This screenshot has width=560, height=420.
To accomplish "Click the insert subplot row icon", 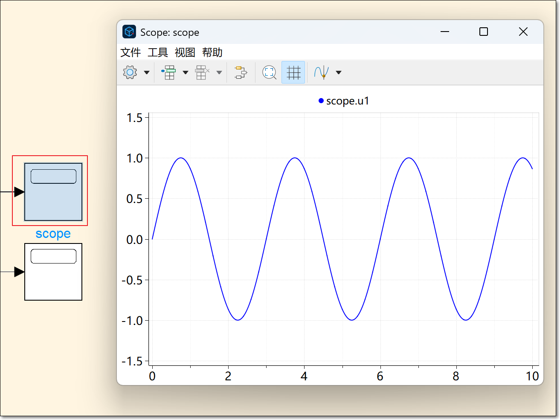I will coord(169,72).
